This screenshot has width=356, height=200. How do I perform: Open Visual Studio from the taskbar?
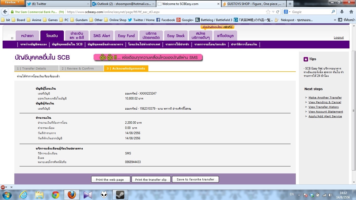point(88,195)
